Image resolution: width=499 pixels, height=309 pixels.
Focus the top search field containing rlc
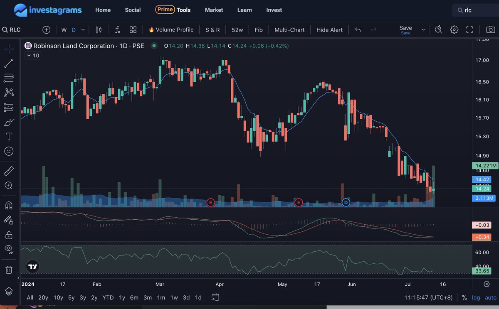475,10
